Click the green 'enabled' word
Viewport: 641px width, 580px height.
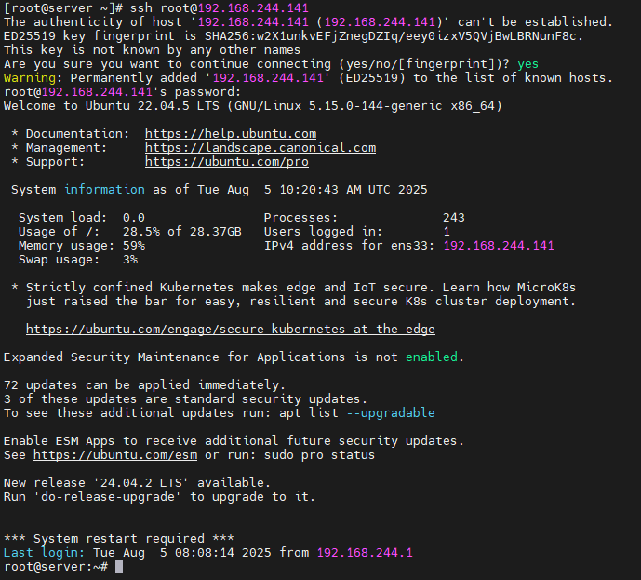click(432, 357)
